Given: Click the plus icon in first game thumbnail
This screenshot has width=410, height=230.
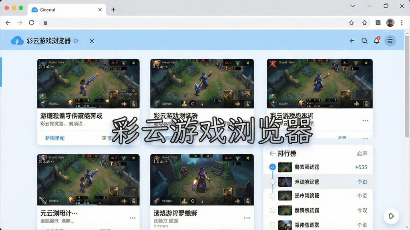Looking at the screenshot, I should [124, 104].
